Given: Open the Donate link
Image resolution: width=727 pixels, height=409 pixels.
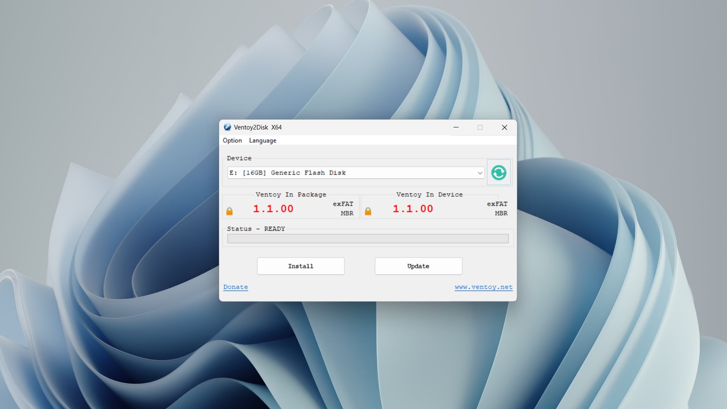Looking at the screenshot, I should click(236, 287).
